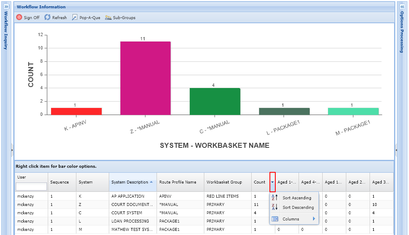The image size is (409, 235).
Task: Sort by the Workbasket Group header
Action: point(228,182)
